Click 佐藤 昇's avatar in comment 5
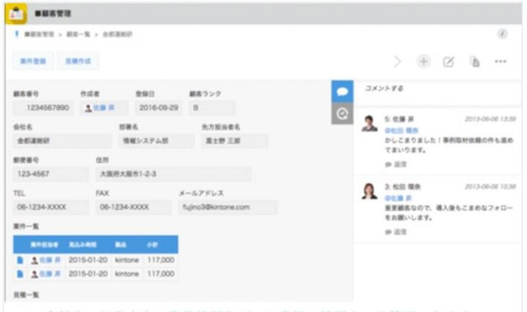The image size is (527, 312). coord(369,123)
